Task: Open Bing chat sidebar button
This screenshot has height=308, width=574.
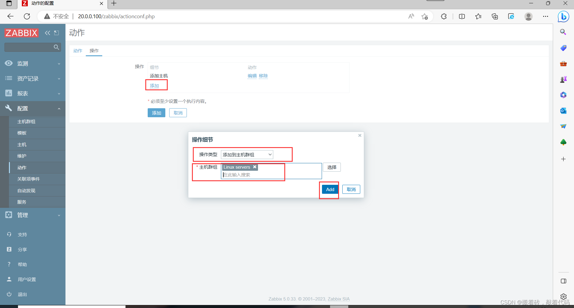Action: coord(563,16)
